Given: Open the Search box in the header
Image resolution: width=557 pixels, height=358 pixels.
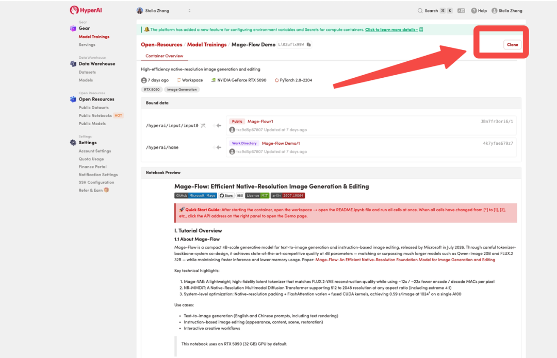Looking at the screenshot, I should (435, 11).
